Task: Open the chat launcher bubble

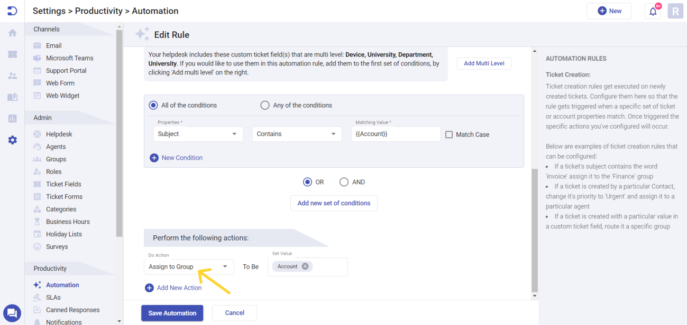Action: click(12, 313)
